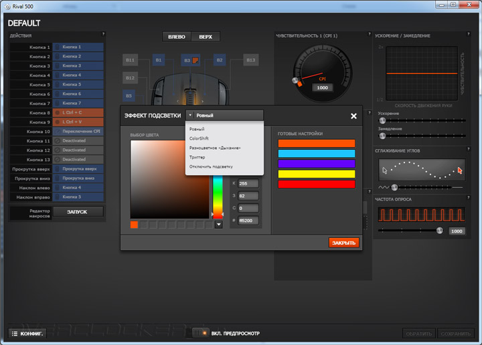Click the hex color input field
This screenshot has width=482, height=345.
(x=247, y=220)
